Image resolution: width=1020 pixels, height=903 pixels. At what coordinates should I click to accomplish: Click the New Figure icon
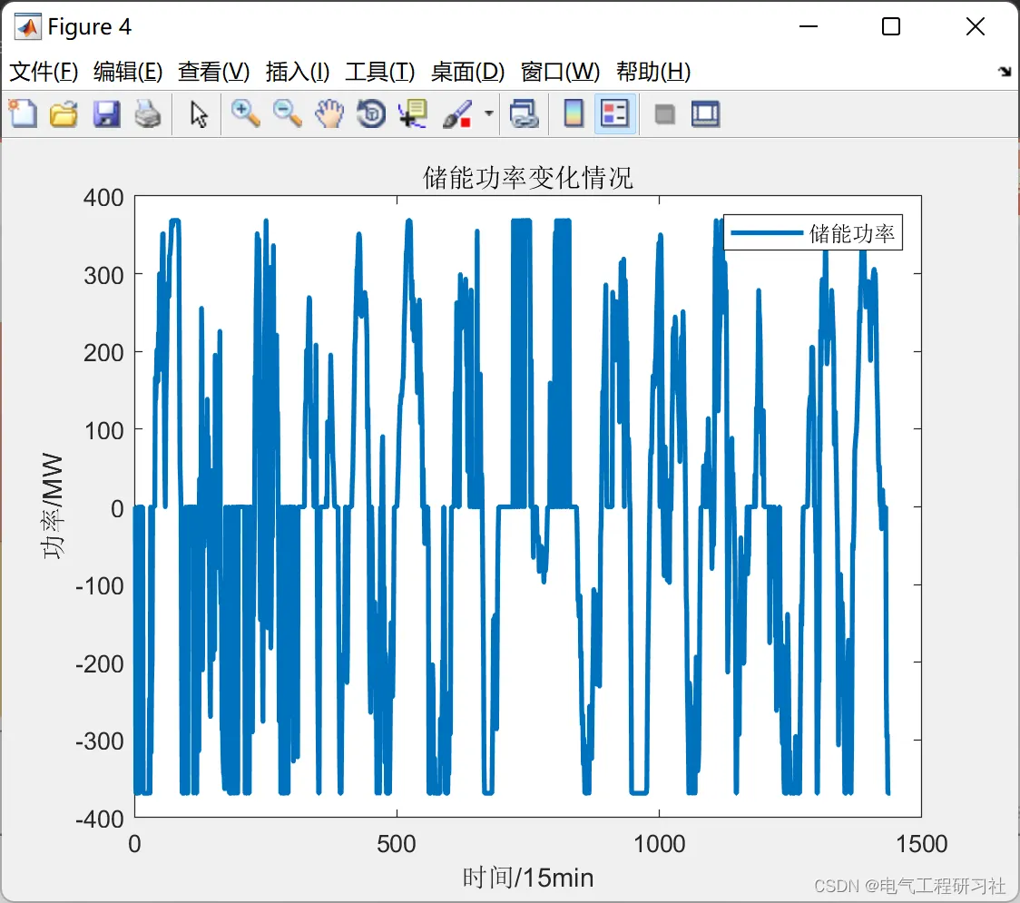click(x=23, y=113)
